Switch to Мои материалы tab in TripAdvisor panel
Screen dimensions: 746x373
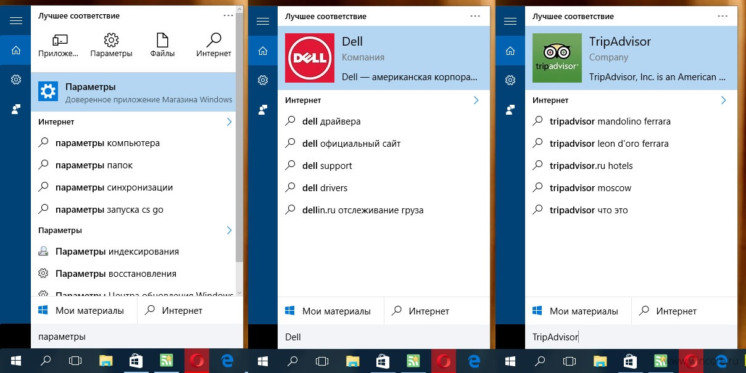pos(578,311)
